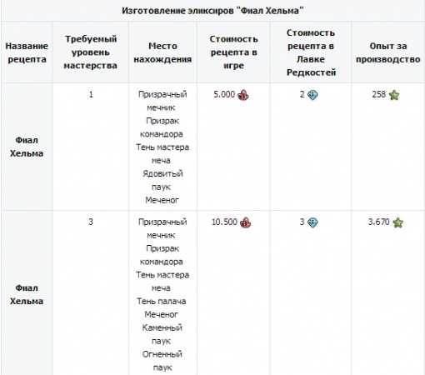The image size is (425, 375).
Task: Click "Каменный паук" location entry
Action: 162,334
